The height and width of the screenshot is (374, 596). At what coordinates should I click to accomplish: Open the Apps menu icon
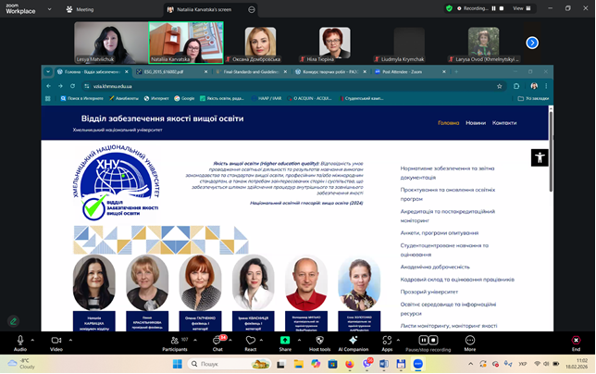coord(387,341)
